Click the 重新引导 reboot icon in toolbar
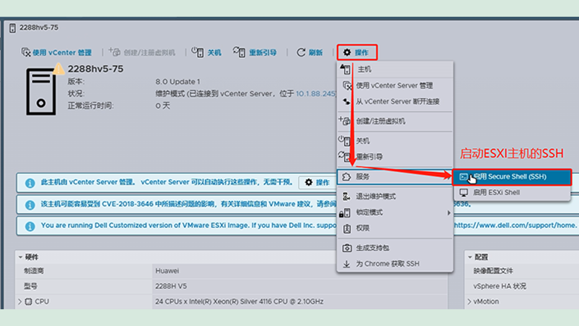The width and height of the screenshot is (579, 326). [x=239, y=52]
